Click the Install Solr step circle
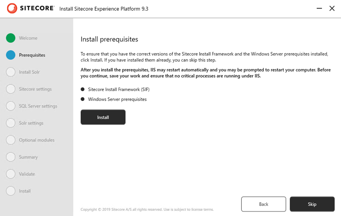Viewport: 341px width, 216px height. pyautogui.click(x=11, y=72)
